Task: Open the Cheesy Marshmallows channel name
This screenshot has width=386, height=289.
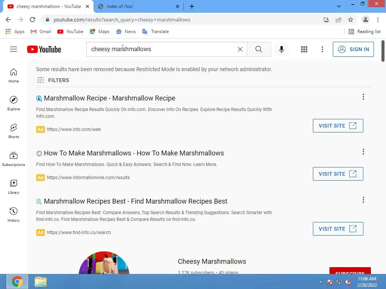Action: tap(212, 261)
